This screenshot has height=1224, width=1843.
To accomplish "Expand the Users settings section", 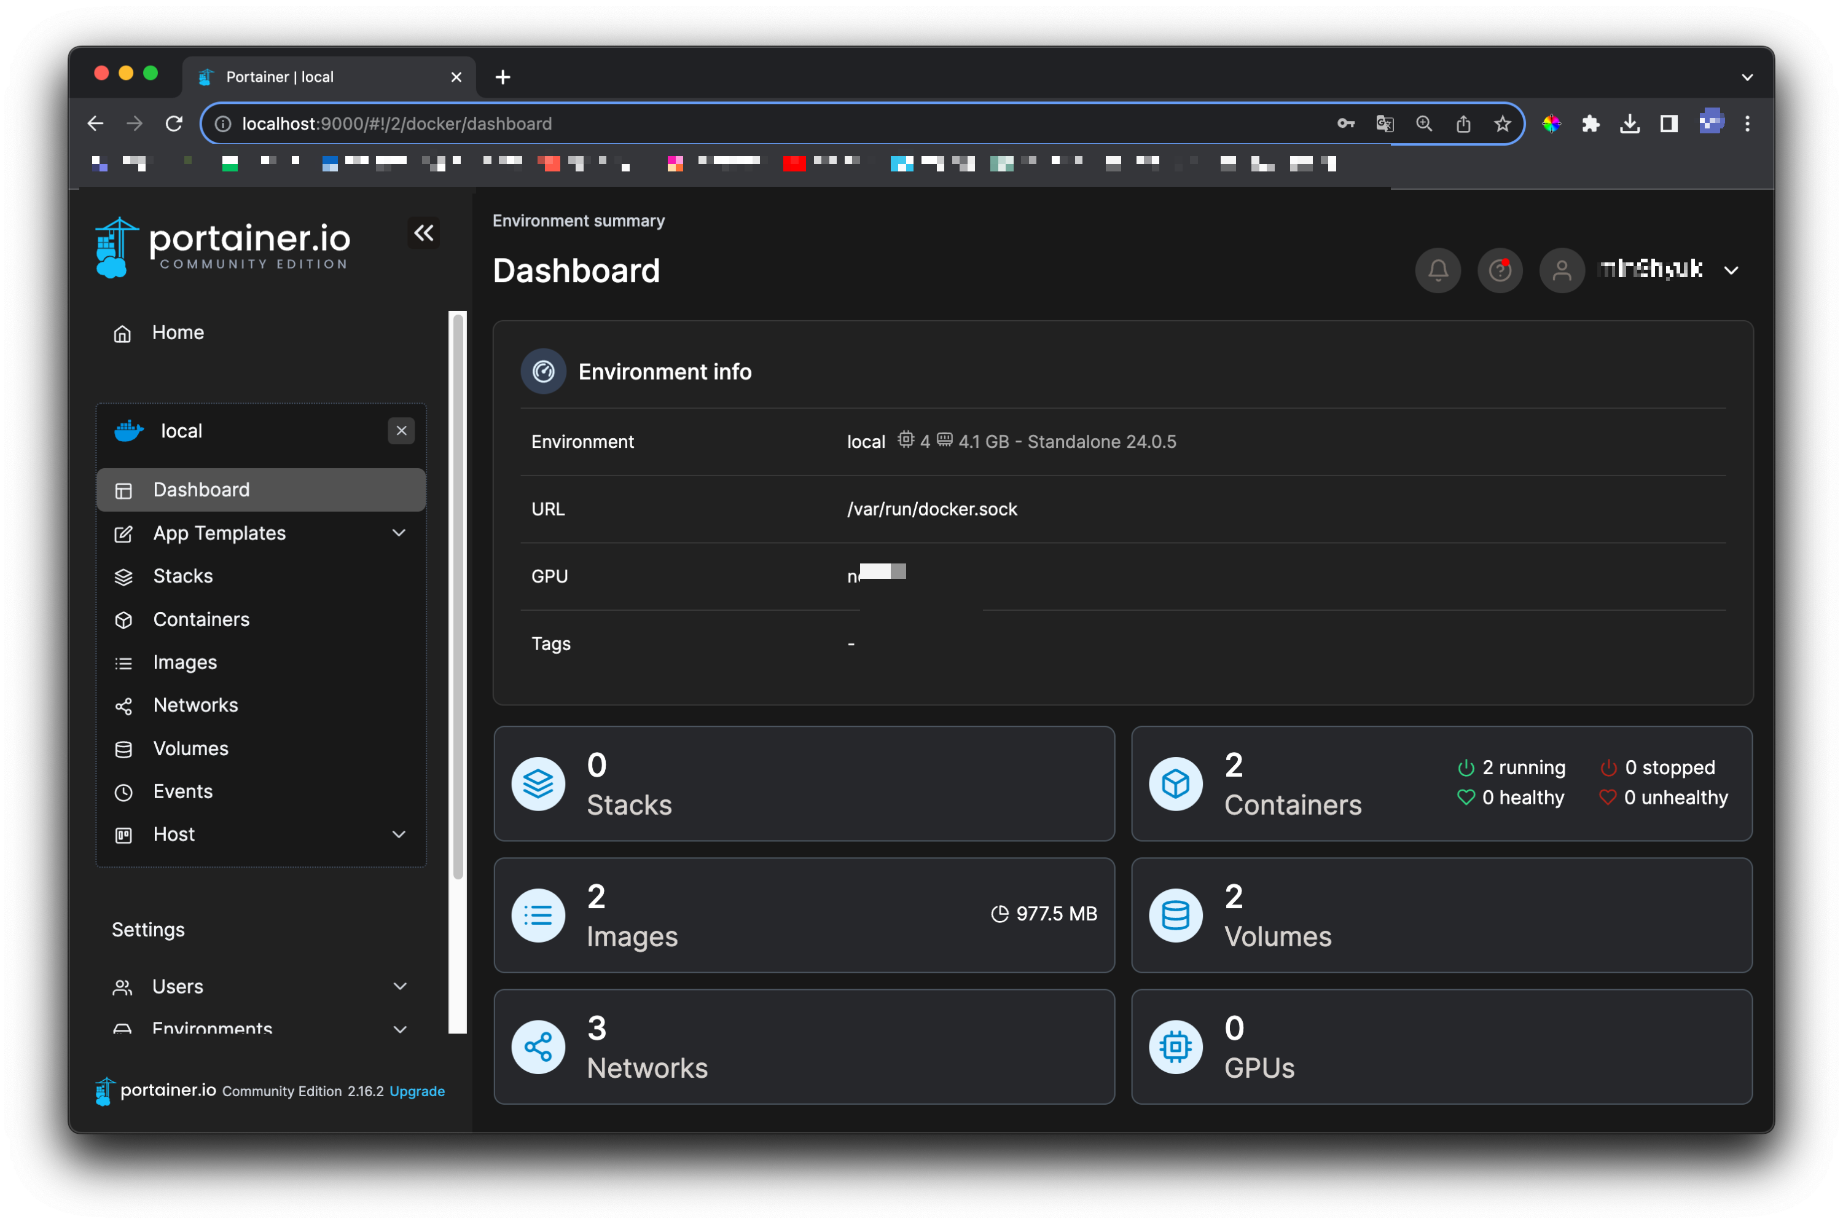I will (399, 986).
